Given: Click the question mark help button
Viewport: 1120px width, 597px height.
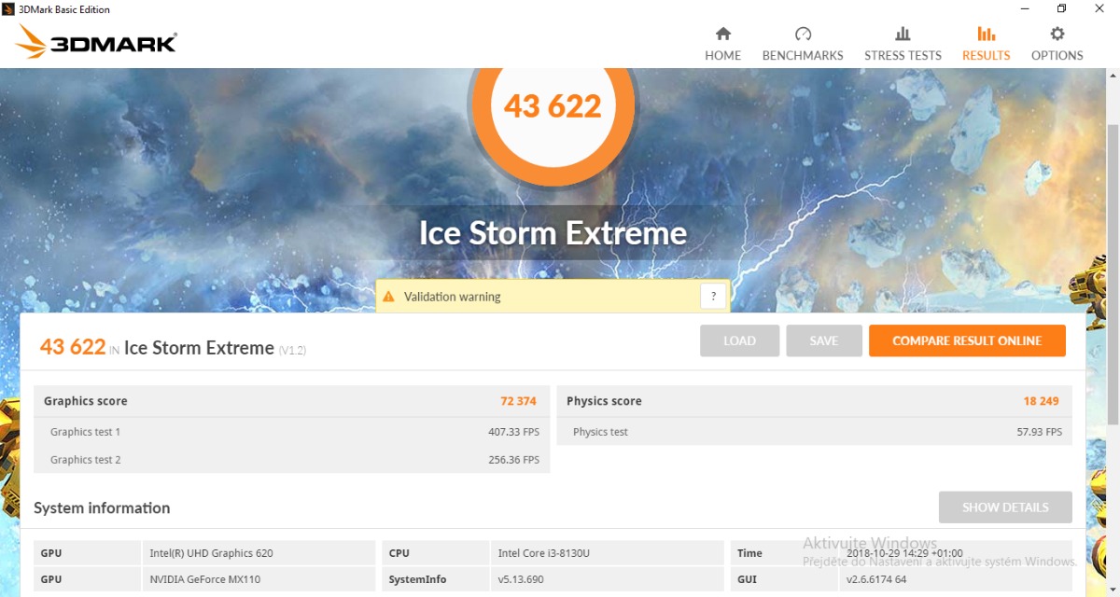Looking at the screenshot, I should [713, 297].
